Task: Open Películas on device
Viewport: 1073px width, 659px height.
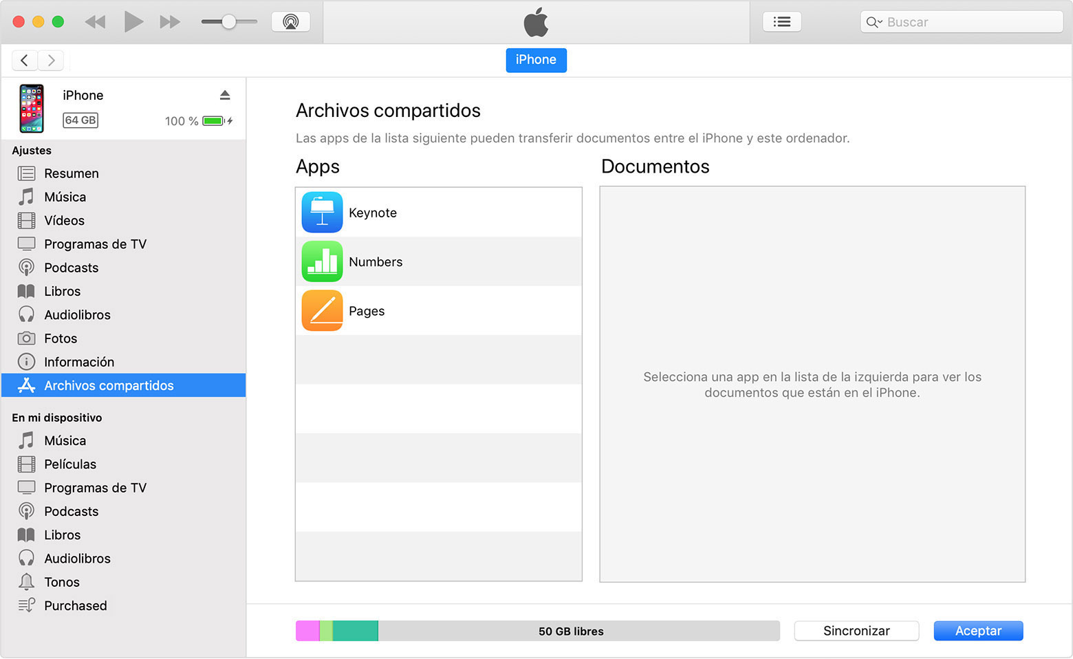Action: pyautogui.click(x=124, y=464)
